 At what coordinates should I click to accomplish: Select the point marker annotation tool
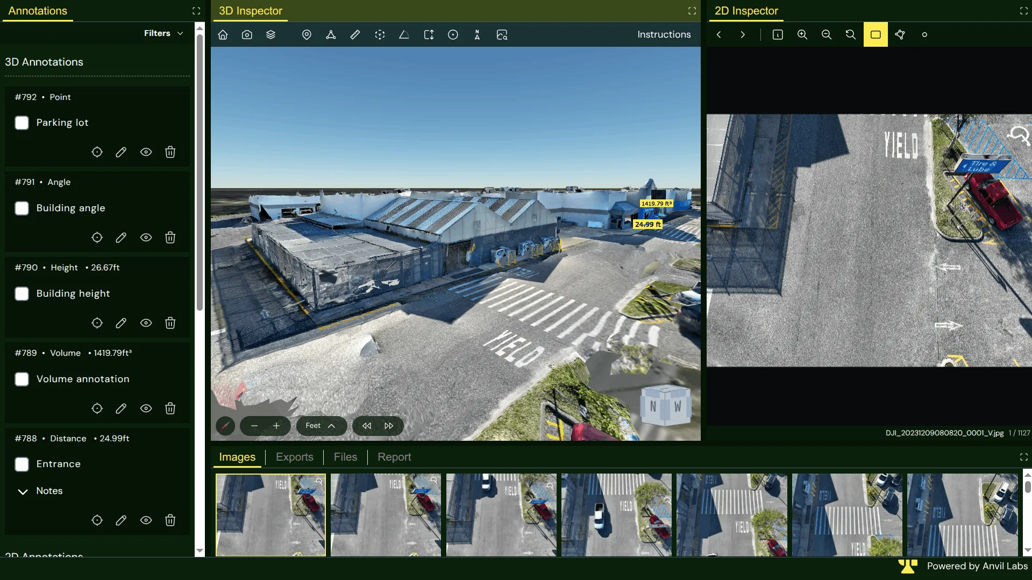point(307,35)
